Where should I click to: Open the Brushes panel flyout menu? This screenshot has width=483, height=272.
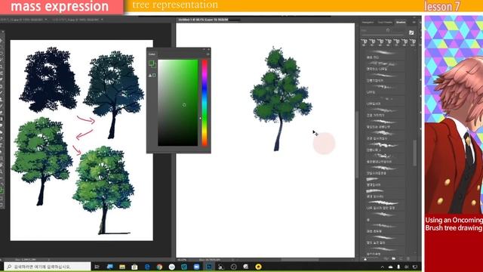coord(414,22)
